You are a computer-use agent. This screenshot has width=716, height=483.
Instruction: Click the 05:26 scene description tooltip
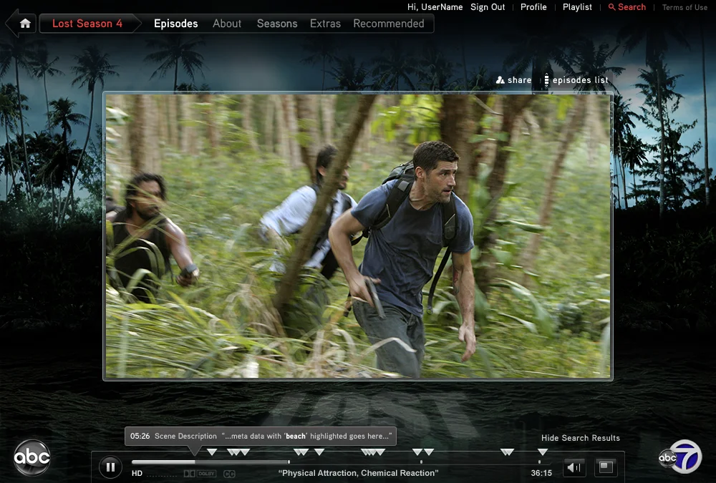click(261, 436)
